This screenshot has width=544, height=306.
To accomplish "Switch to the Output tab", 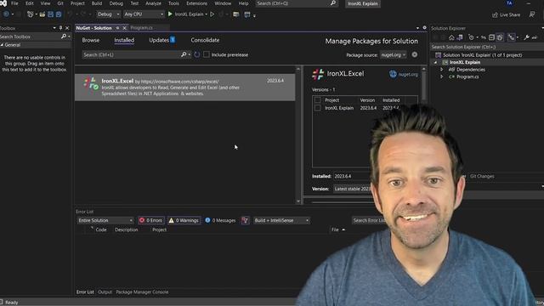I will coord(105,292).
